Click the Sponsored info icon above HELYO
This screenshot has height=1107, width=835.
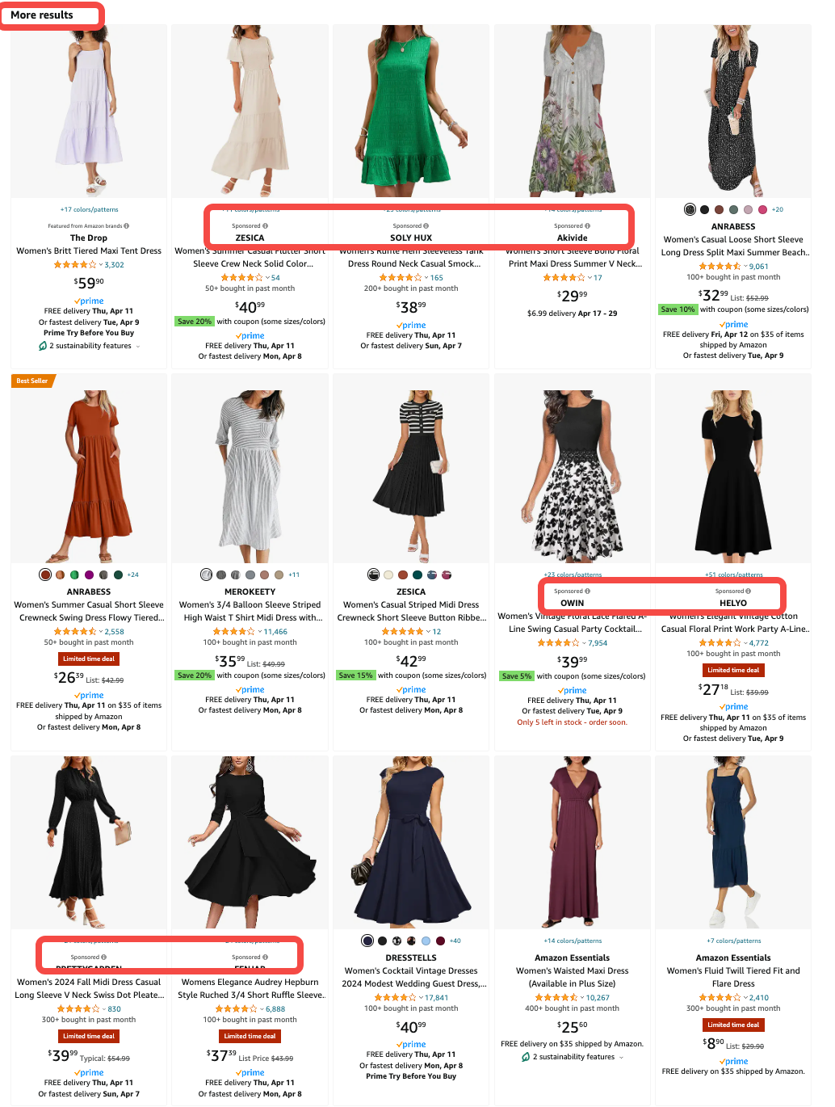(749, 591)
